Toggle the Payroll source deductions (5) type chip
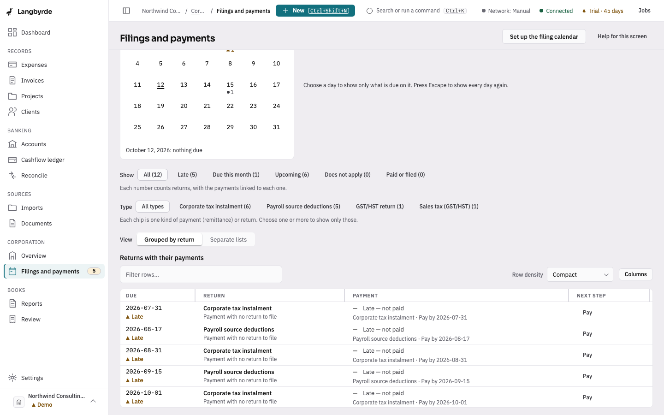Image resolution: width=664 pixels, height=415 pixels. pyautogui.click(x=303, y=207)
